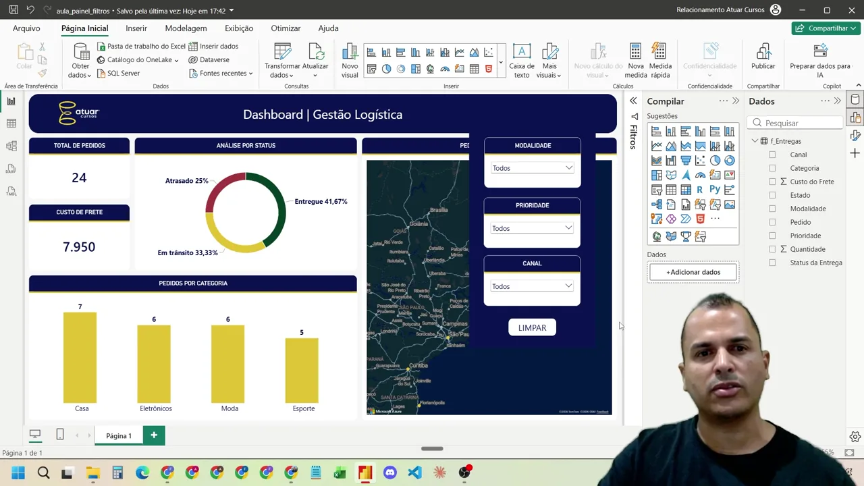The width and height of the screenshot is (864, 486).
Task: Open the Modalidade slicer dropdown
Action: [x=532, y=168]
